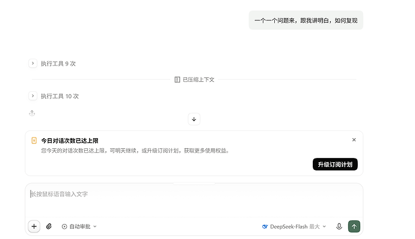Click the lightning limit-warning icon
This screenshot has width=415, height=239.
[34, 141]
